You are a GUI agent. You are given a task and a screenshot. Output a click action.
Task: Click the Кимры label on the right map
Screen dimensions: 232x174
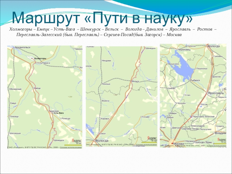(x=173, y=113)
